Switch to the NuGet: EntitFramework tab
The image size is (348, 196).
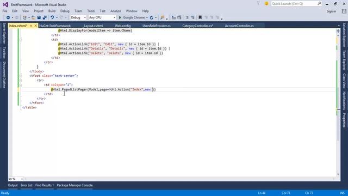55,26
